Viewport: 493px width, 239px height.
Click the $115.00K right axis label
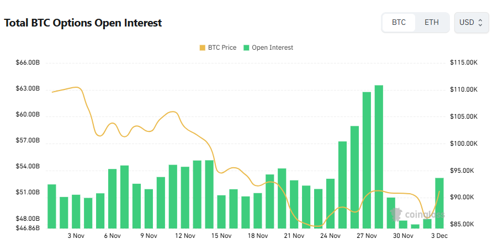pyautogui.click(x=464, y=63)
